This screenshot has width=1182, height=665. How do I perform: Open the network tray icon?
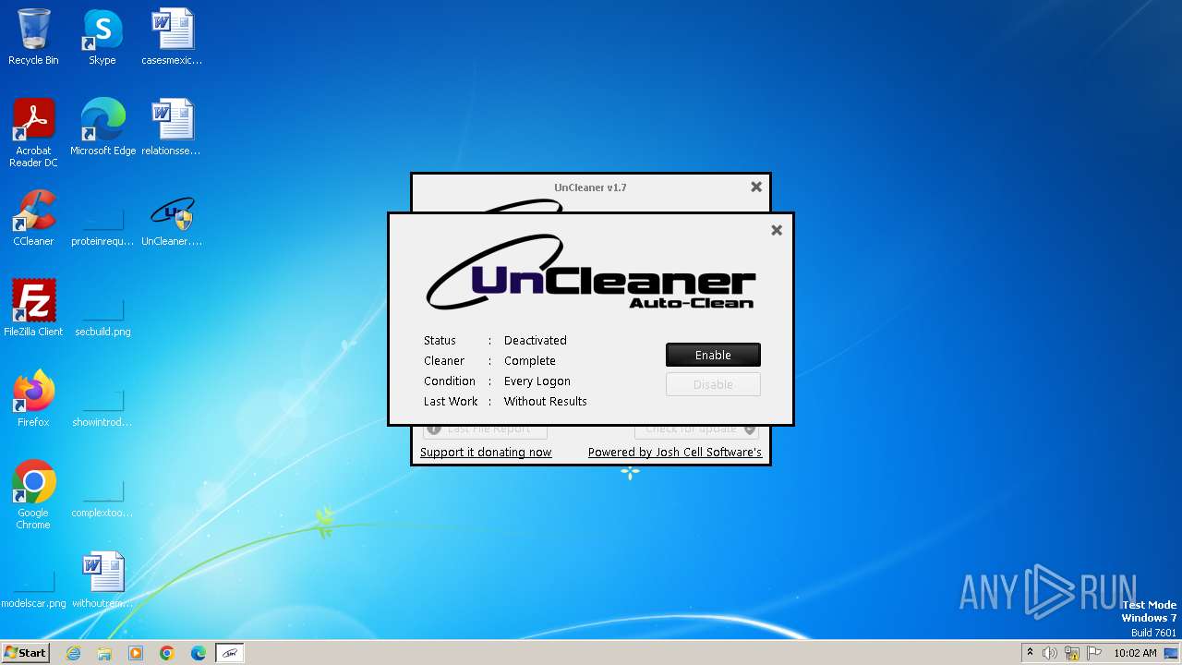coord(1072,653)
